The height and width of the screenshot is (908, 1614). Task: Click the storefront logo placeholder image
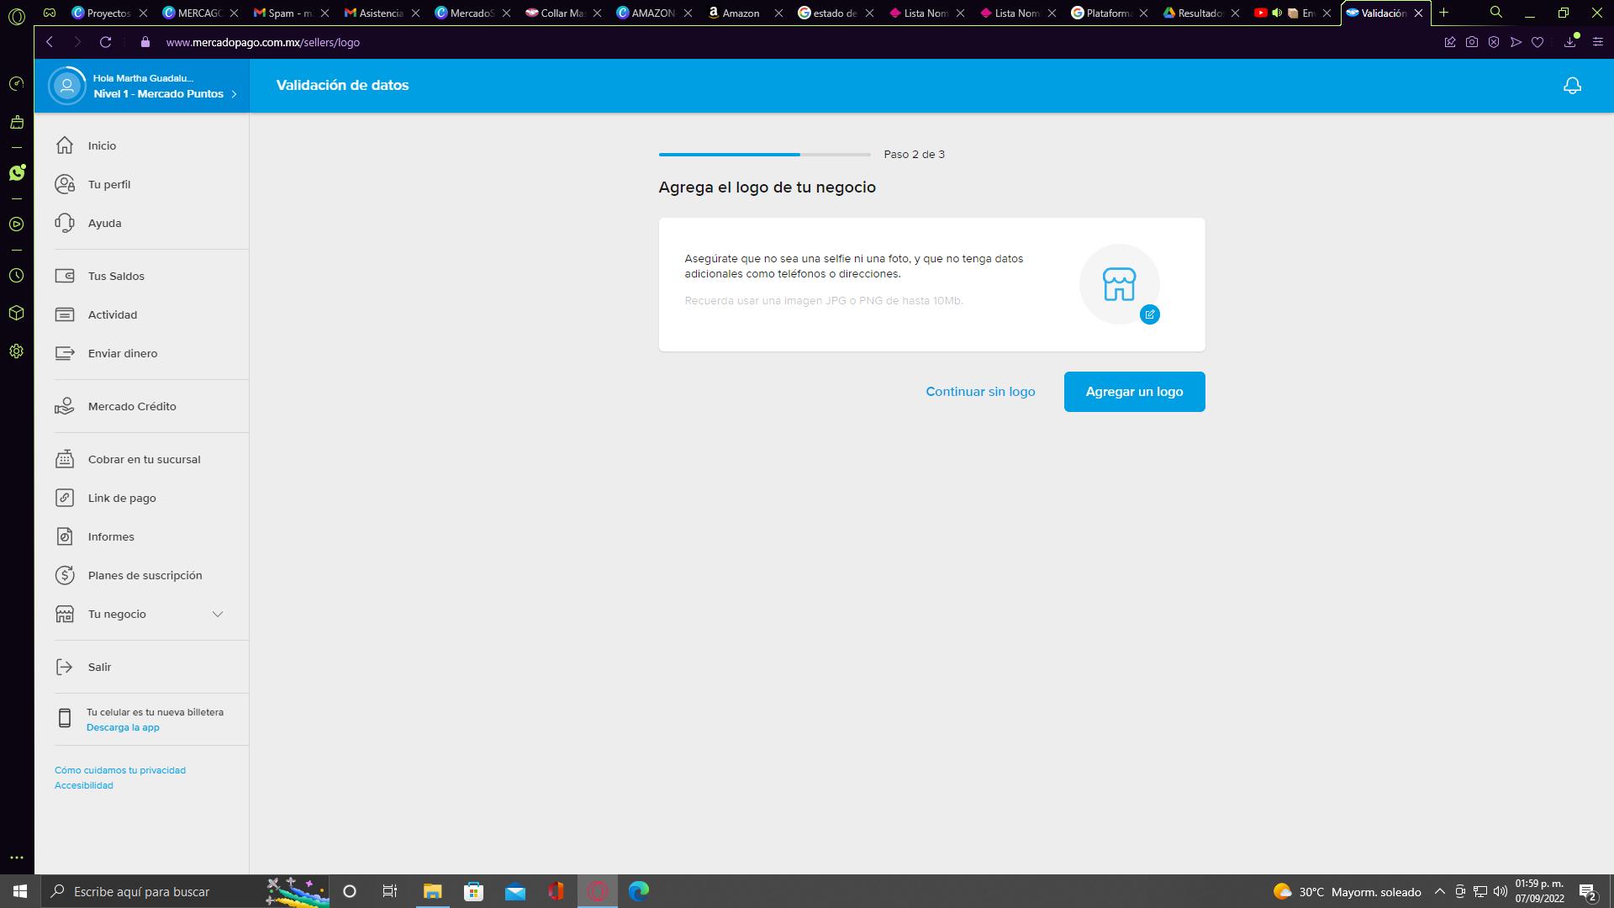1119,284
